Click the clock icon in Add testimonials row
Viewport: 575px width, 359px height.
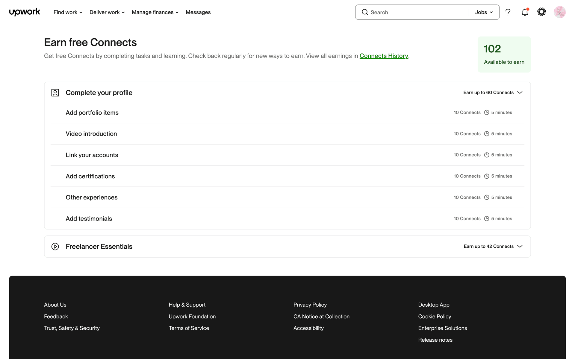pyautogui.click(x=487, y=219)
